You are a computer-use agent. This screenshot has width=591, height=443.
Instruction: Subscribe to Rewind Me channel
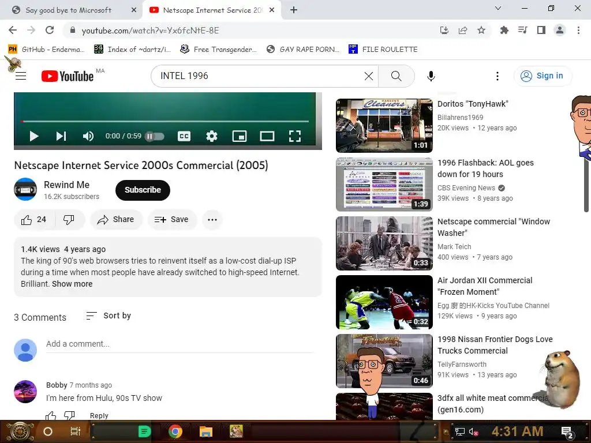point(143,190)
